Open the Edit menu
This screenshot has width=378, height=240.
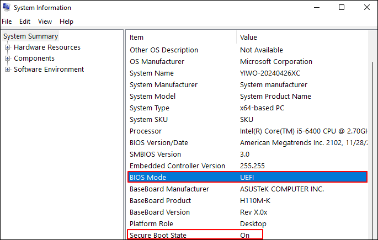[x=25, y=22]
